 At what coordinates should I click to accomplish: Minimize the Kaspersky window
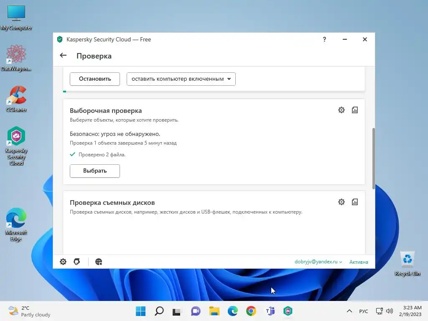(x=345, y=39)
